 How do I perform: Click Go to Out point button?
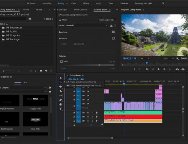coord(170,69)
